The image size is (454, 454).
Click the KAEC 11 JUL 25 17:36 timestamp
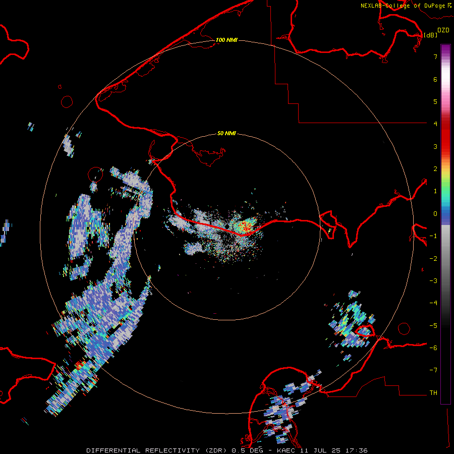click(322, 450)
